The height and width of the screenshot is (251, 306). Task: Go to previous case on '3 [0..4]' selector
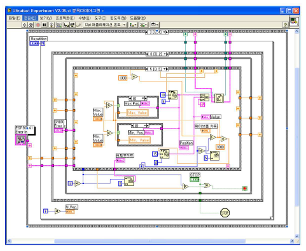tap(147, 32)
